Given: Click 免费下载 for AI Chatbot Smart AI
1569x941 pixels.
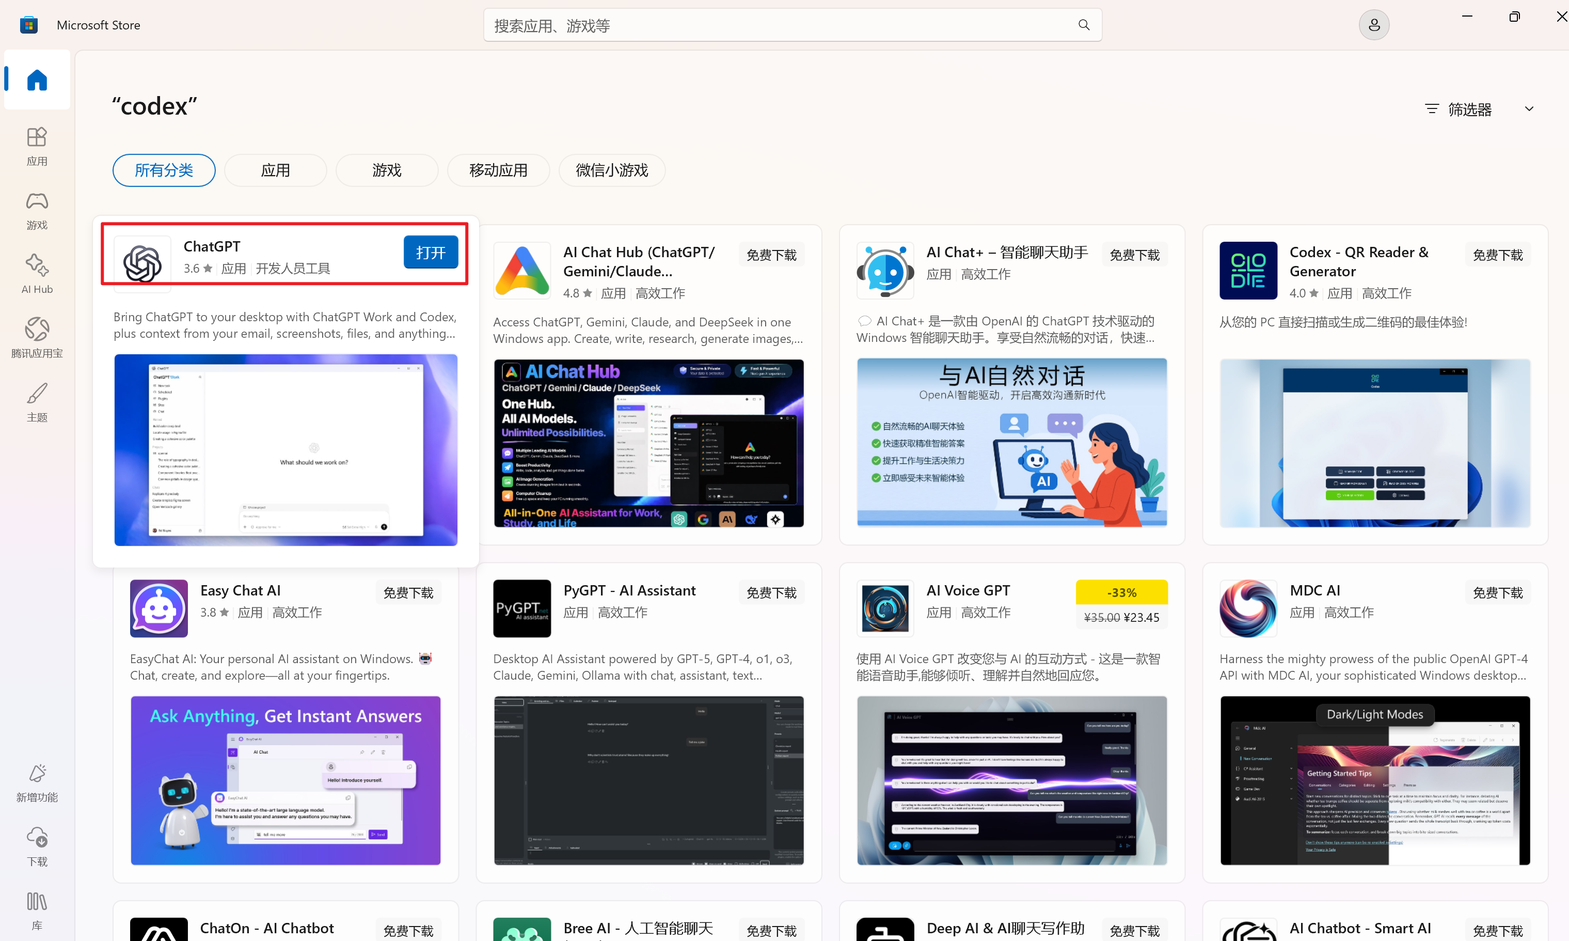Looking at the screenshot, I should point(1497,930).
